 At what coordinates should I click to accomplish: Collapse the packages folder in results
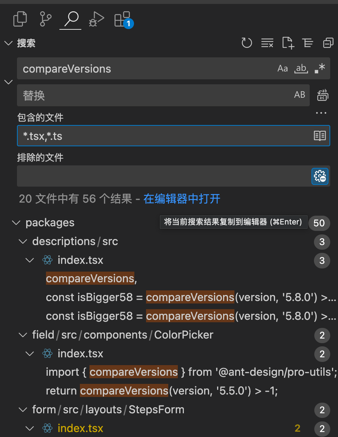[x=16, y=223]
